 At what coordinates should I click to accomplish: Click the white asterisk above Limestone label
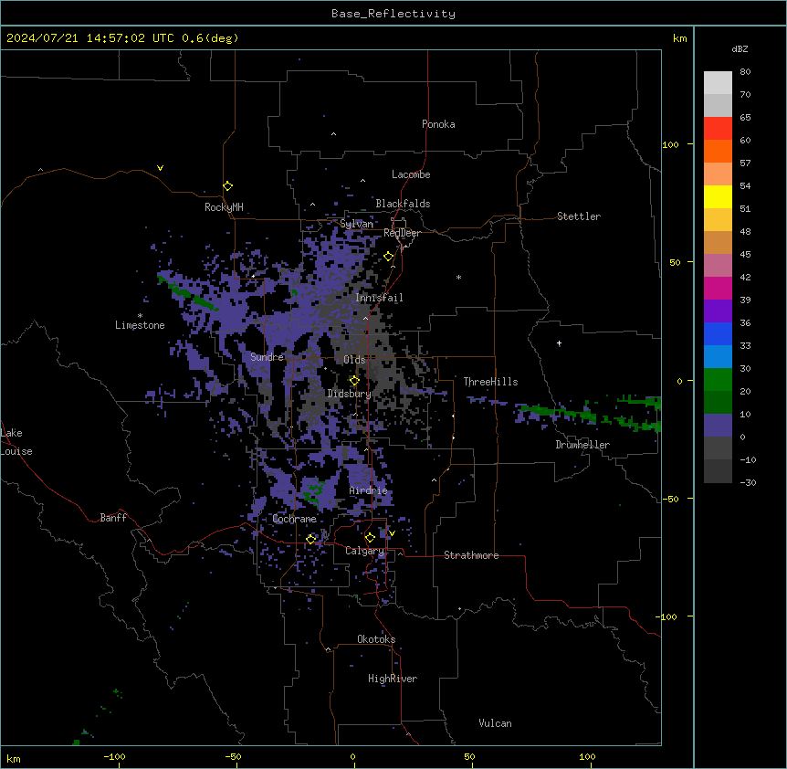click(140, 316)
